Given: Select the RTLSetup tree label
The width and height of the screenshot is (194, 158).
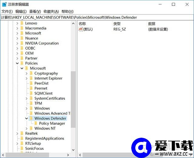Looking at the screenshot, I should point(33,143).
